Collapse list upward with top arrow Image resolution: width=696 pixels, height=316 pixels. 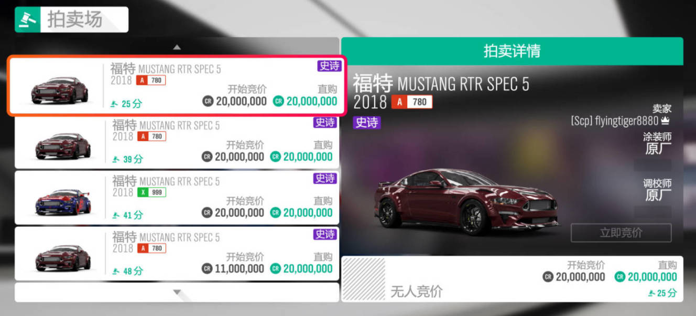click(177, 47)
